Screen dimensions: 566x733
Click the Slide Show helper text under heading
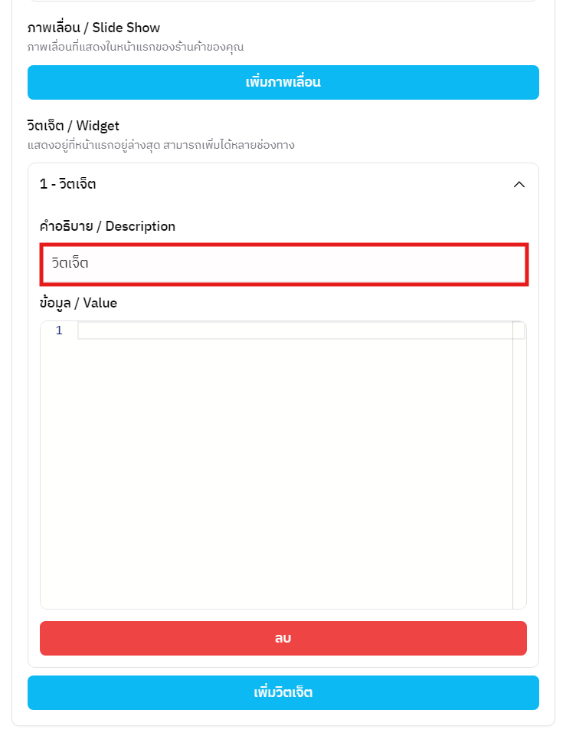point(136,47)
